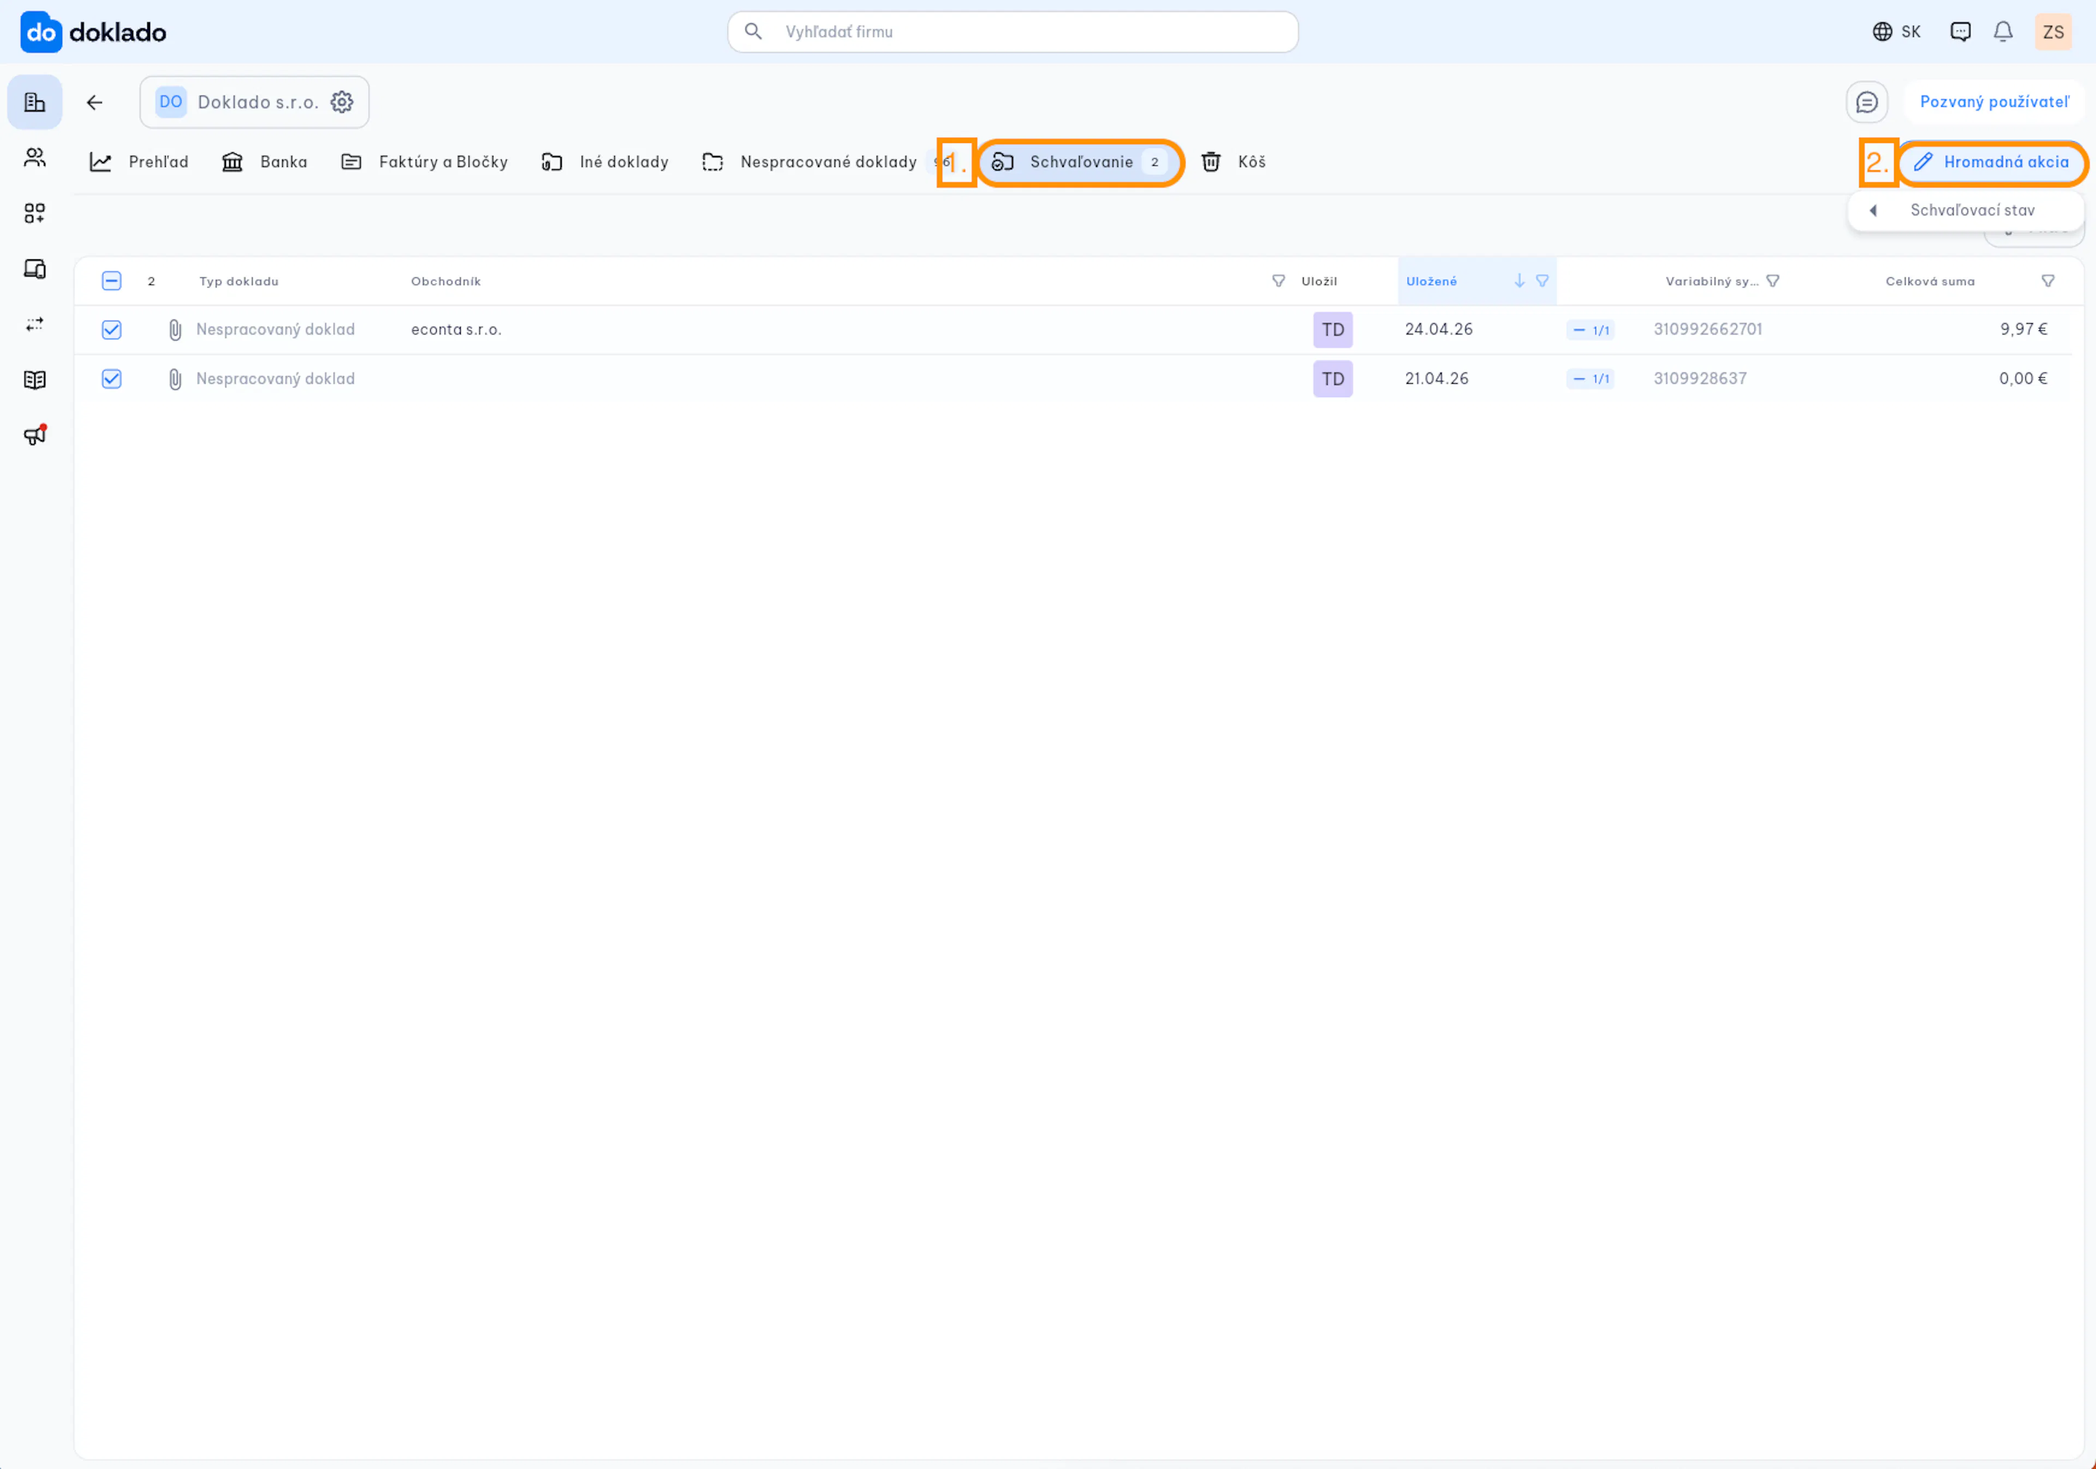Open the Uložené column filter
Viewport: 2096px width, 1469px height.
tap(1543, 281)
